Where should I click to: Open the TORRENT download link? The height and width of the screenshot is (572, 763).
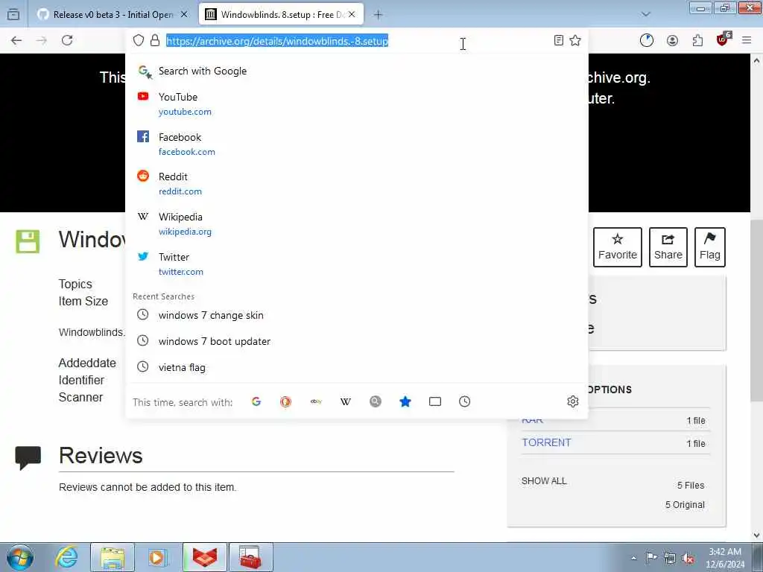tap(546, 442)
